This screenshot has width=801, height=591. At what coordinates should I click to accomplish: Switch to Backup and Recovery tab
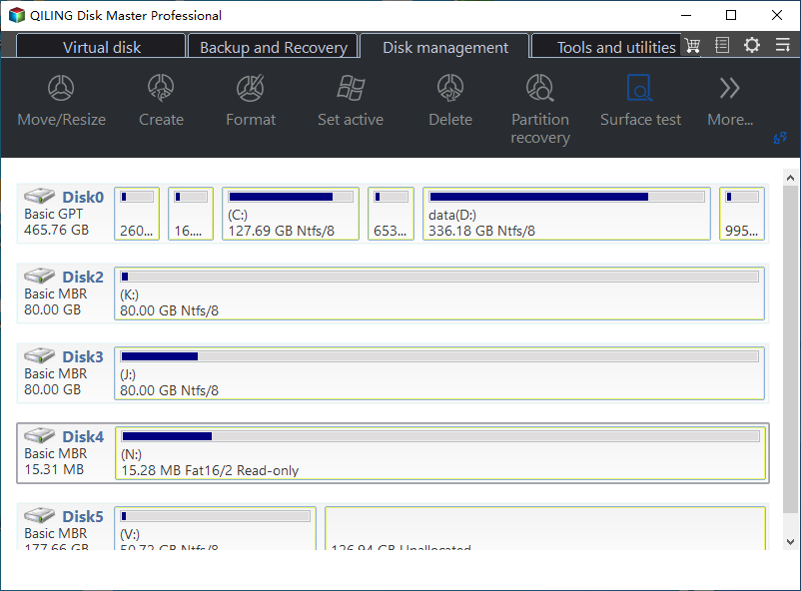[273, 47]
